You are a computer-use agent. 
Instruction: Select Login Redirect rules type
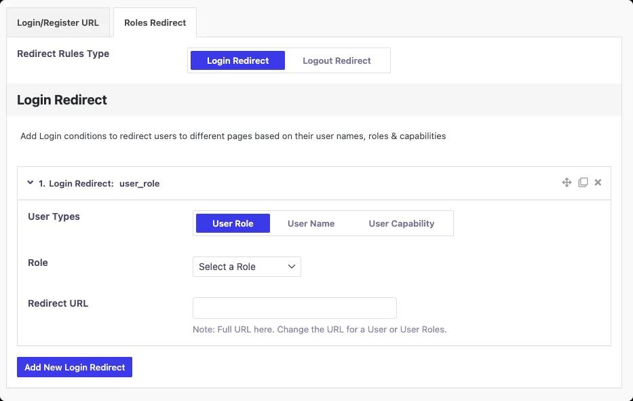pos(237,60)
